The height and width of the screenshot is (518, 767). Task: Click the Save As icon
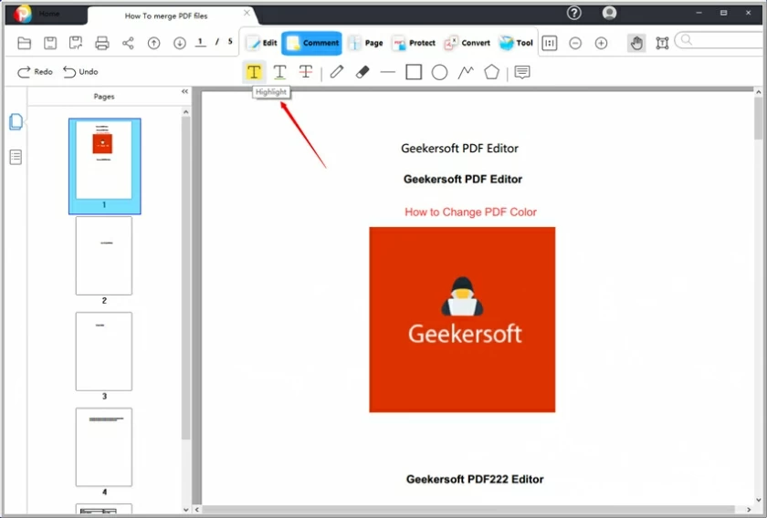(76, 43)
